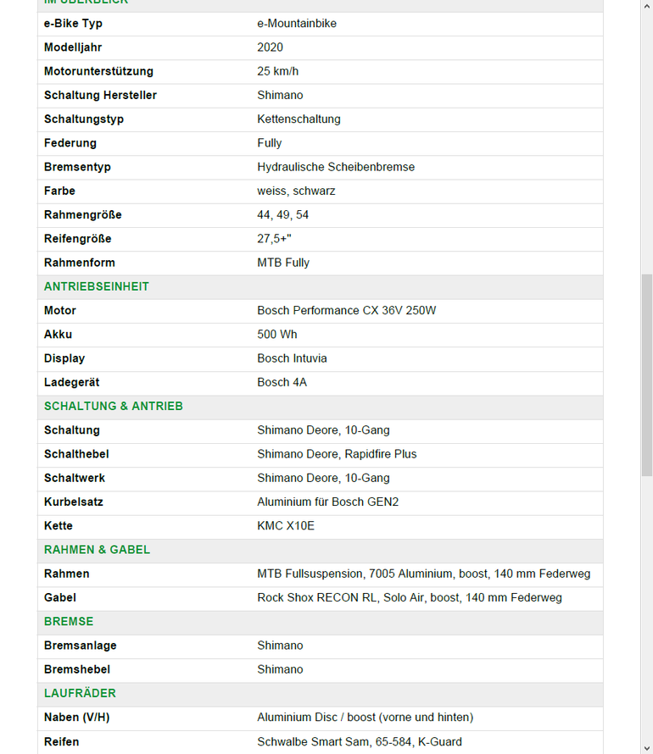Click the 'Display' label
The height and width of the screenshot is (754, 653).
64,358
